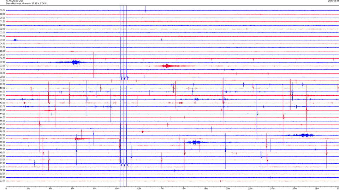Pick the 22:00 time label
This screenshot has height=190, width=339.
[2, 170]
